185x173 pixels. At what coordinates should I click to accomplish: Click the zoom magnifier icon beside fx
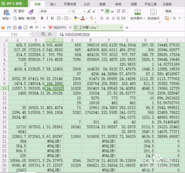(43, 34)
